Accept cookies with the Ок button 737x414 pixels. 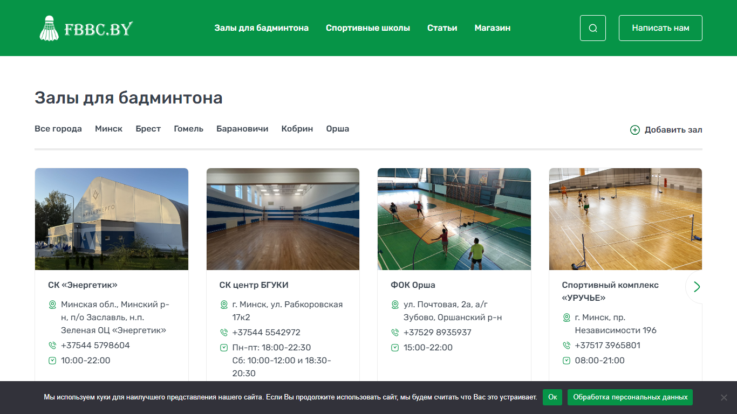pyautogui.click(x=552, y=397)
